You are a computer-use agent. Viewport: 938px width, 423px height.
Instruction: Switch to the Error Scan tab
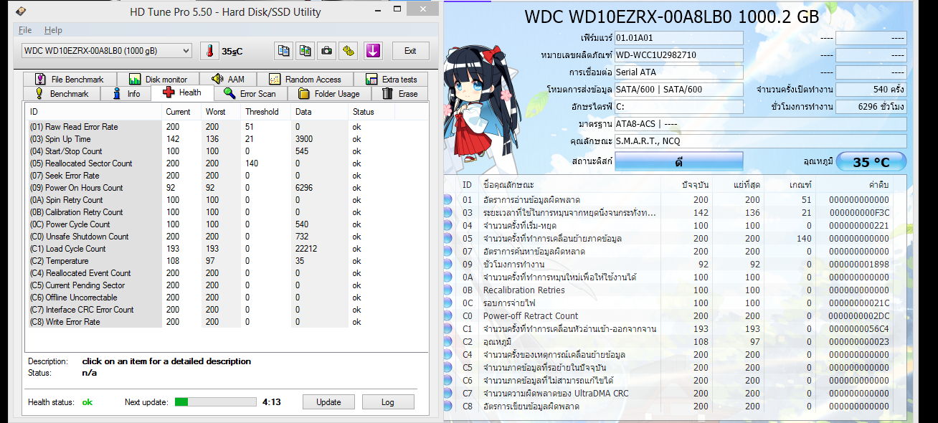pos(250,93)
